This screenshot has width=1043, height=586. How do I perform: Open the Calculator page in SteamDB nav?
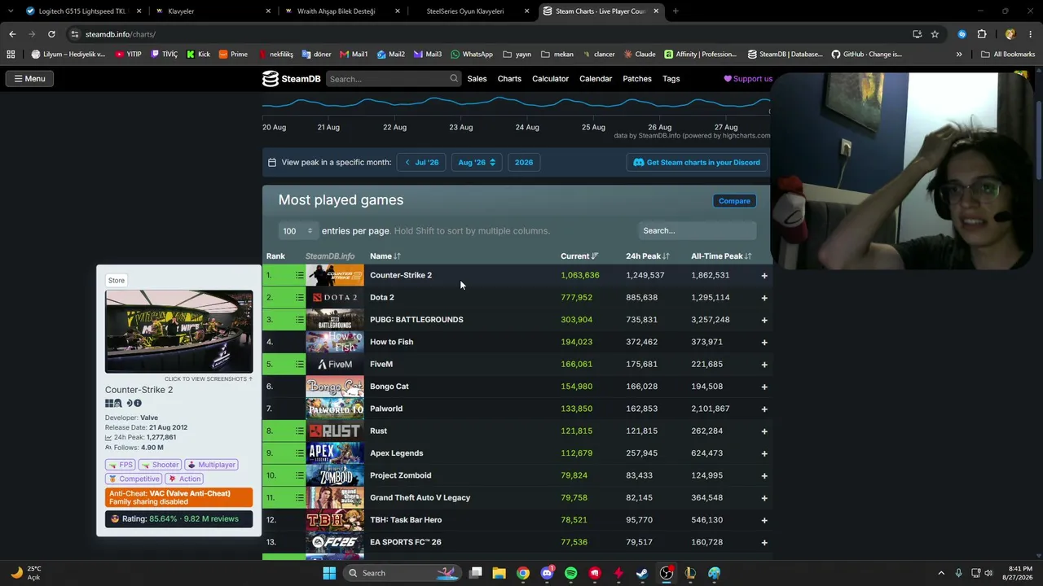(550, 79)
